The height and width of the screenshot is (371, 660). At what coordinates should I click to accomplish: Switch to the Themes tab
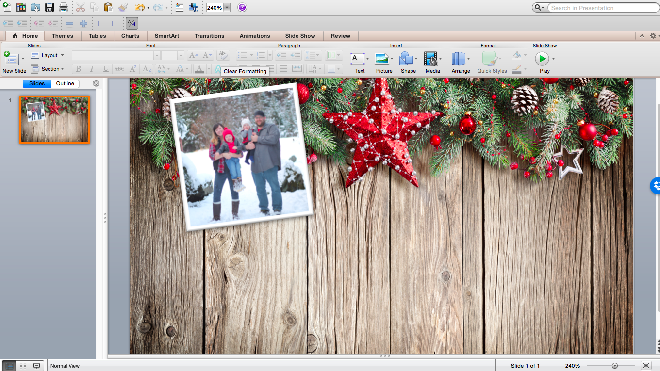click(63, 36)
